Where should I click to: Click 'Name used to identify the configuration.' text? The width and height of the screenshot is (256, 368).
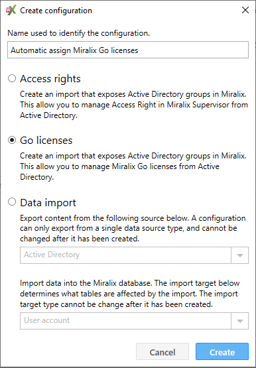79,33
